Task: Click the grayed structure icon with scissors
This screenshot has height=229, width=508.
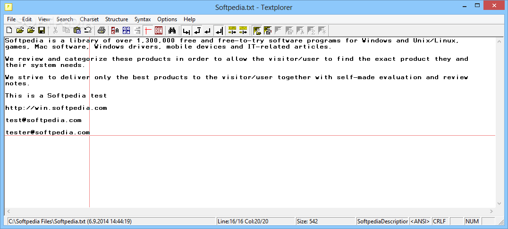Action: click(x=300, y=31)
